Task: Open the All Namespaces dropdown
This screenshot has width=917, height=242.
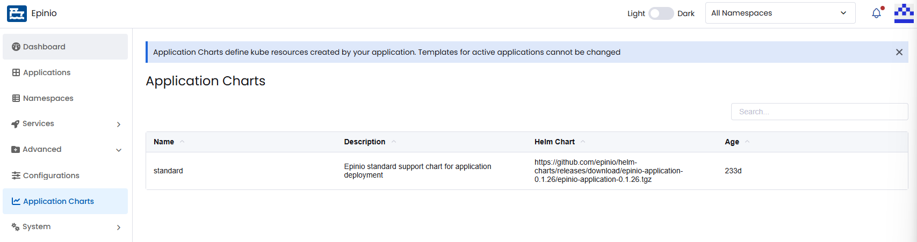Action: 780,13
